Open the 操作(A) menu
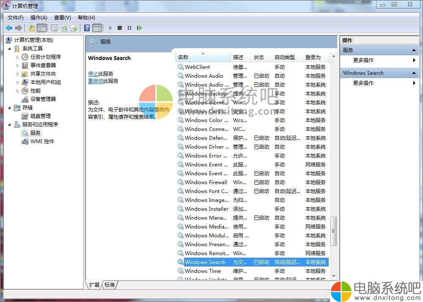Screen dimensions: 423x302 coord(38,17)
